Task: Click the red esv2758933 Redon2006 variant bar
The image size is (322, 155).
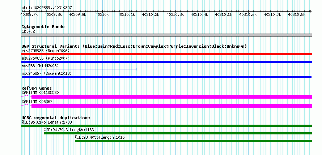Action: point(166,54)
